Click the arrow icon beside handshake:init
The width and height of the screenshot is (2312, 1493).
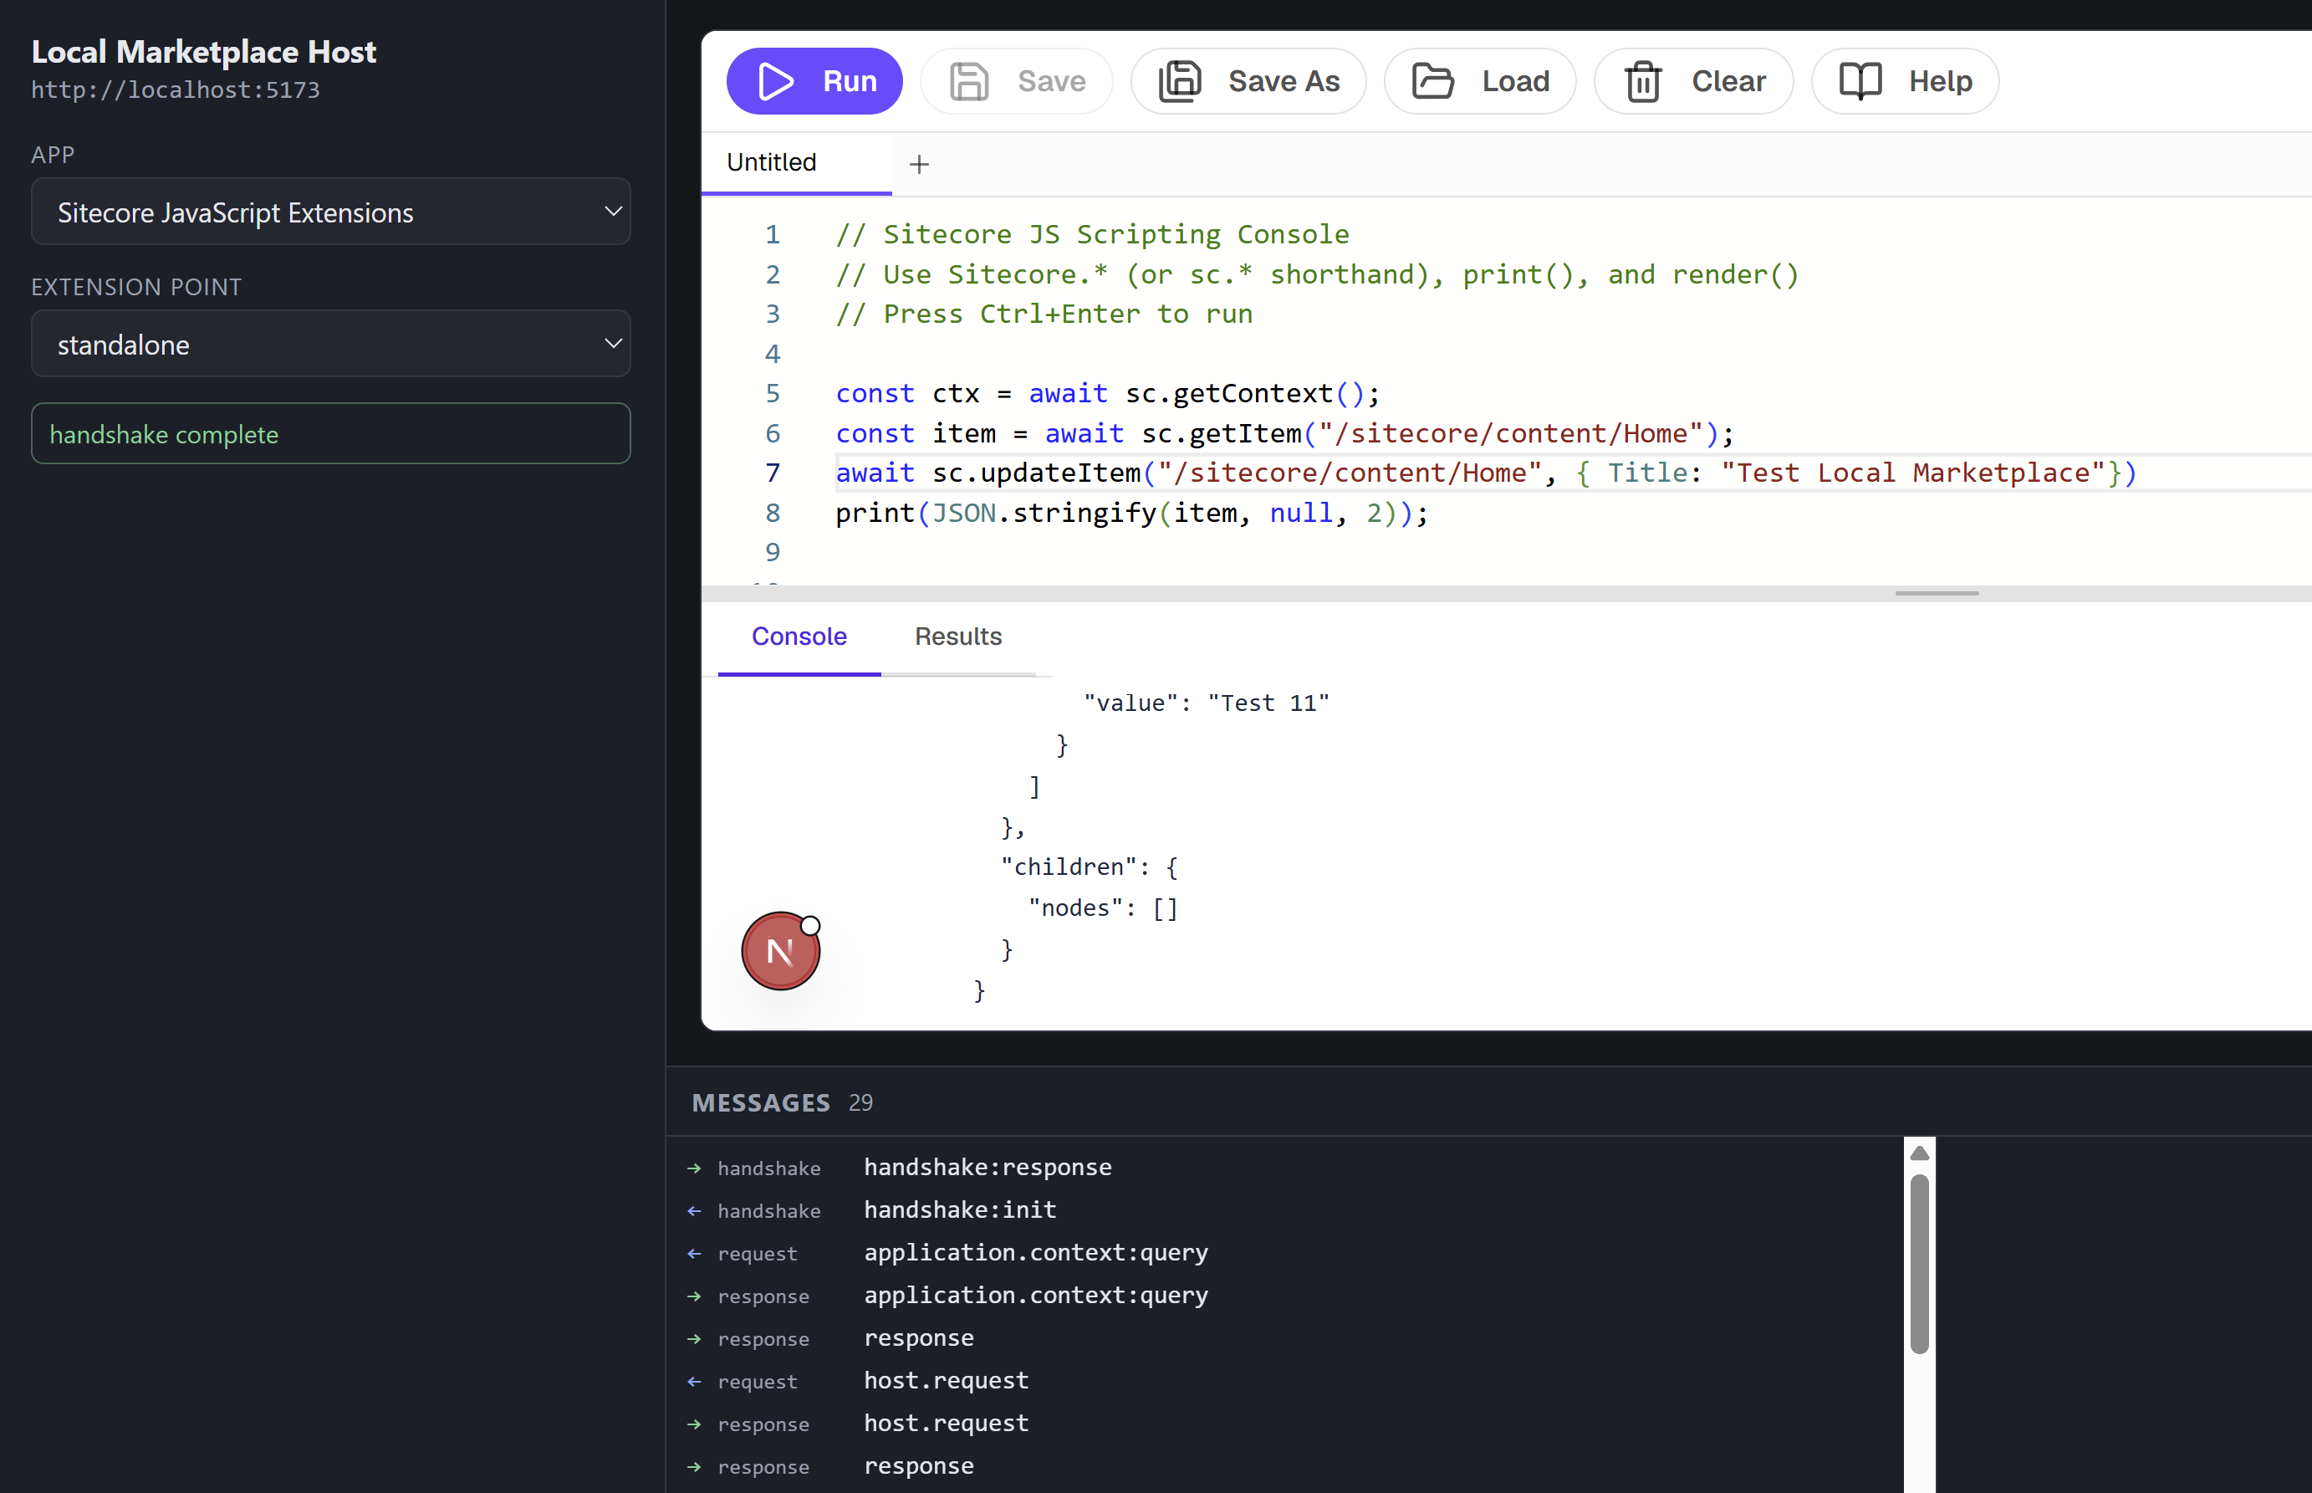pos(694,1211)
